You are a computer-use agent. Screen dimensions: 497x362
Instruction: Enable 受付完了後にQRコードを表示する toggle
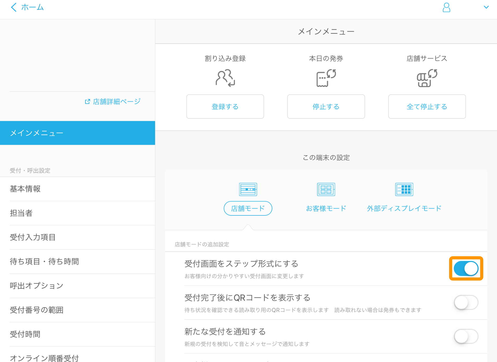click(466, 302)
